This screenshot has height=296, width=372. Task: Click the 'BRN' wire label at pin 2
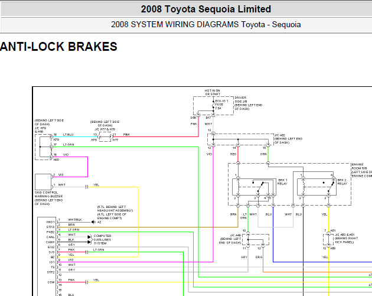pyautogui.click(x=71, y=225)
